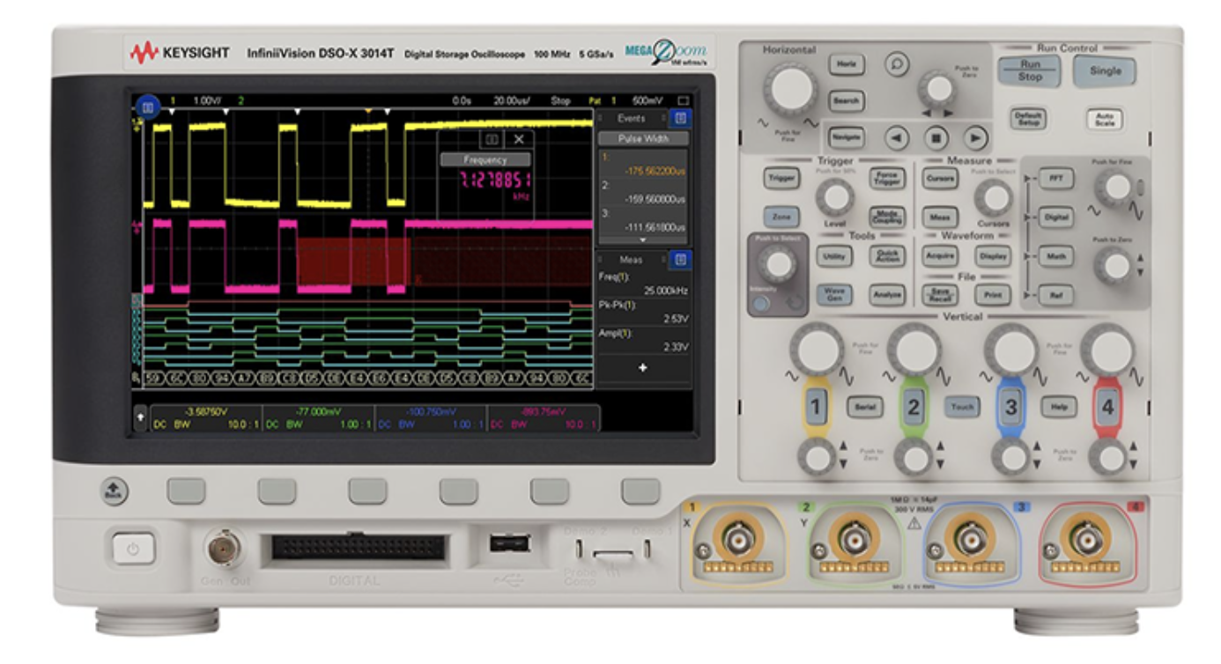The height and width of the screenshot is (664, 1221).
Task: Toggle the Wave Gen key
Action: pos(832,294)
